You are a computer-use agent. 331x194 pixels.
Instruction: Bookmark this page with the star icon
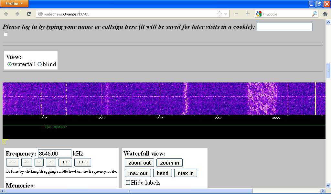pyautogui.click(x=219, y=14)
